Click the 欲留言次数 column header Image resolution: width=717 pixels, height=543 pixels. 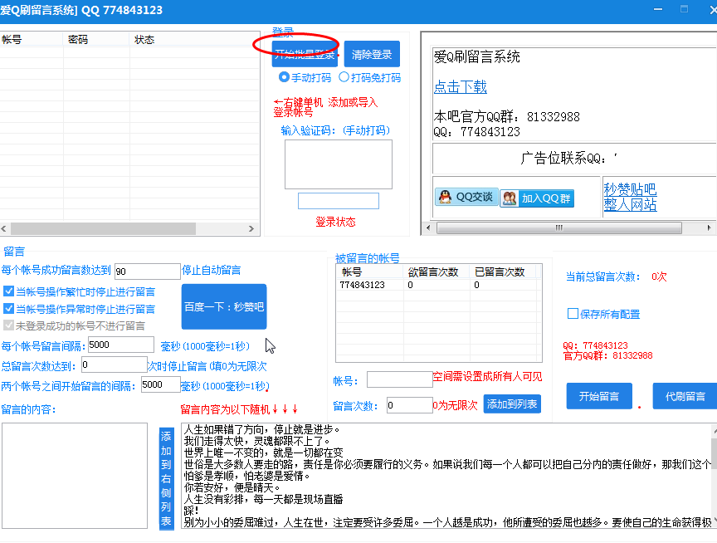[437, 271]
